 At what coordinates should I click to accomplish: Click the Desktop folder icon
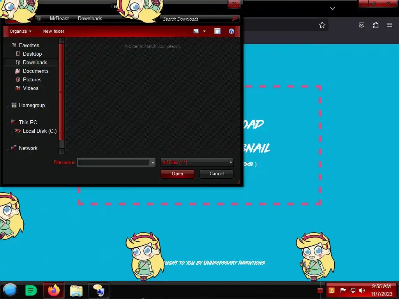click(18, 54)
